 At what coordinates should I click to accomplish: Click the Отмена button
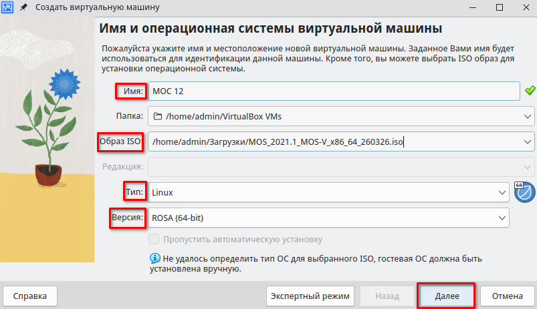point(507,296)
